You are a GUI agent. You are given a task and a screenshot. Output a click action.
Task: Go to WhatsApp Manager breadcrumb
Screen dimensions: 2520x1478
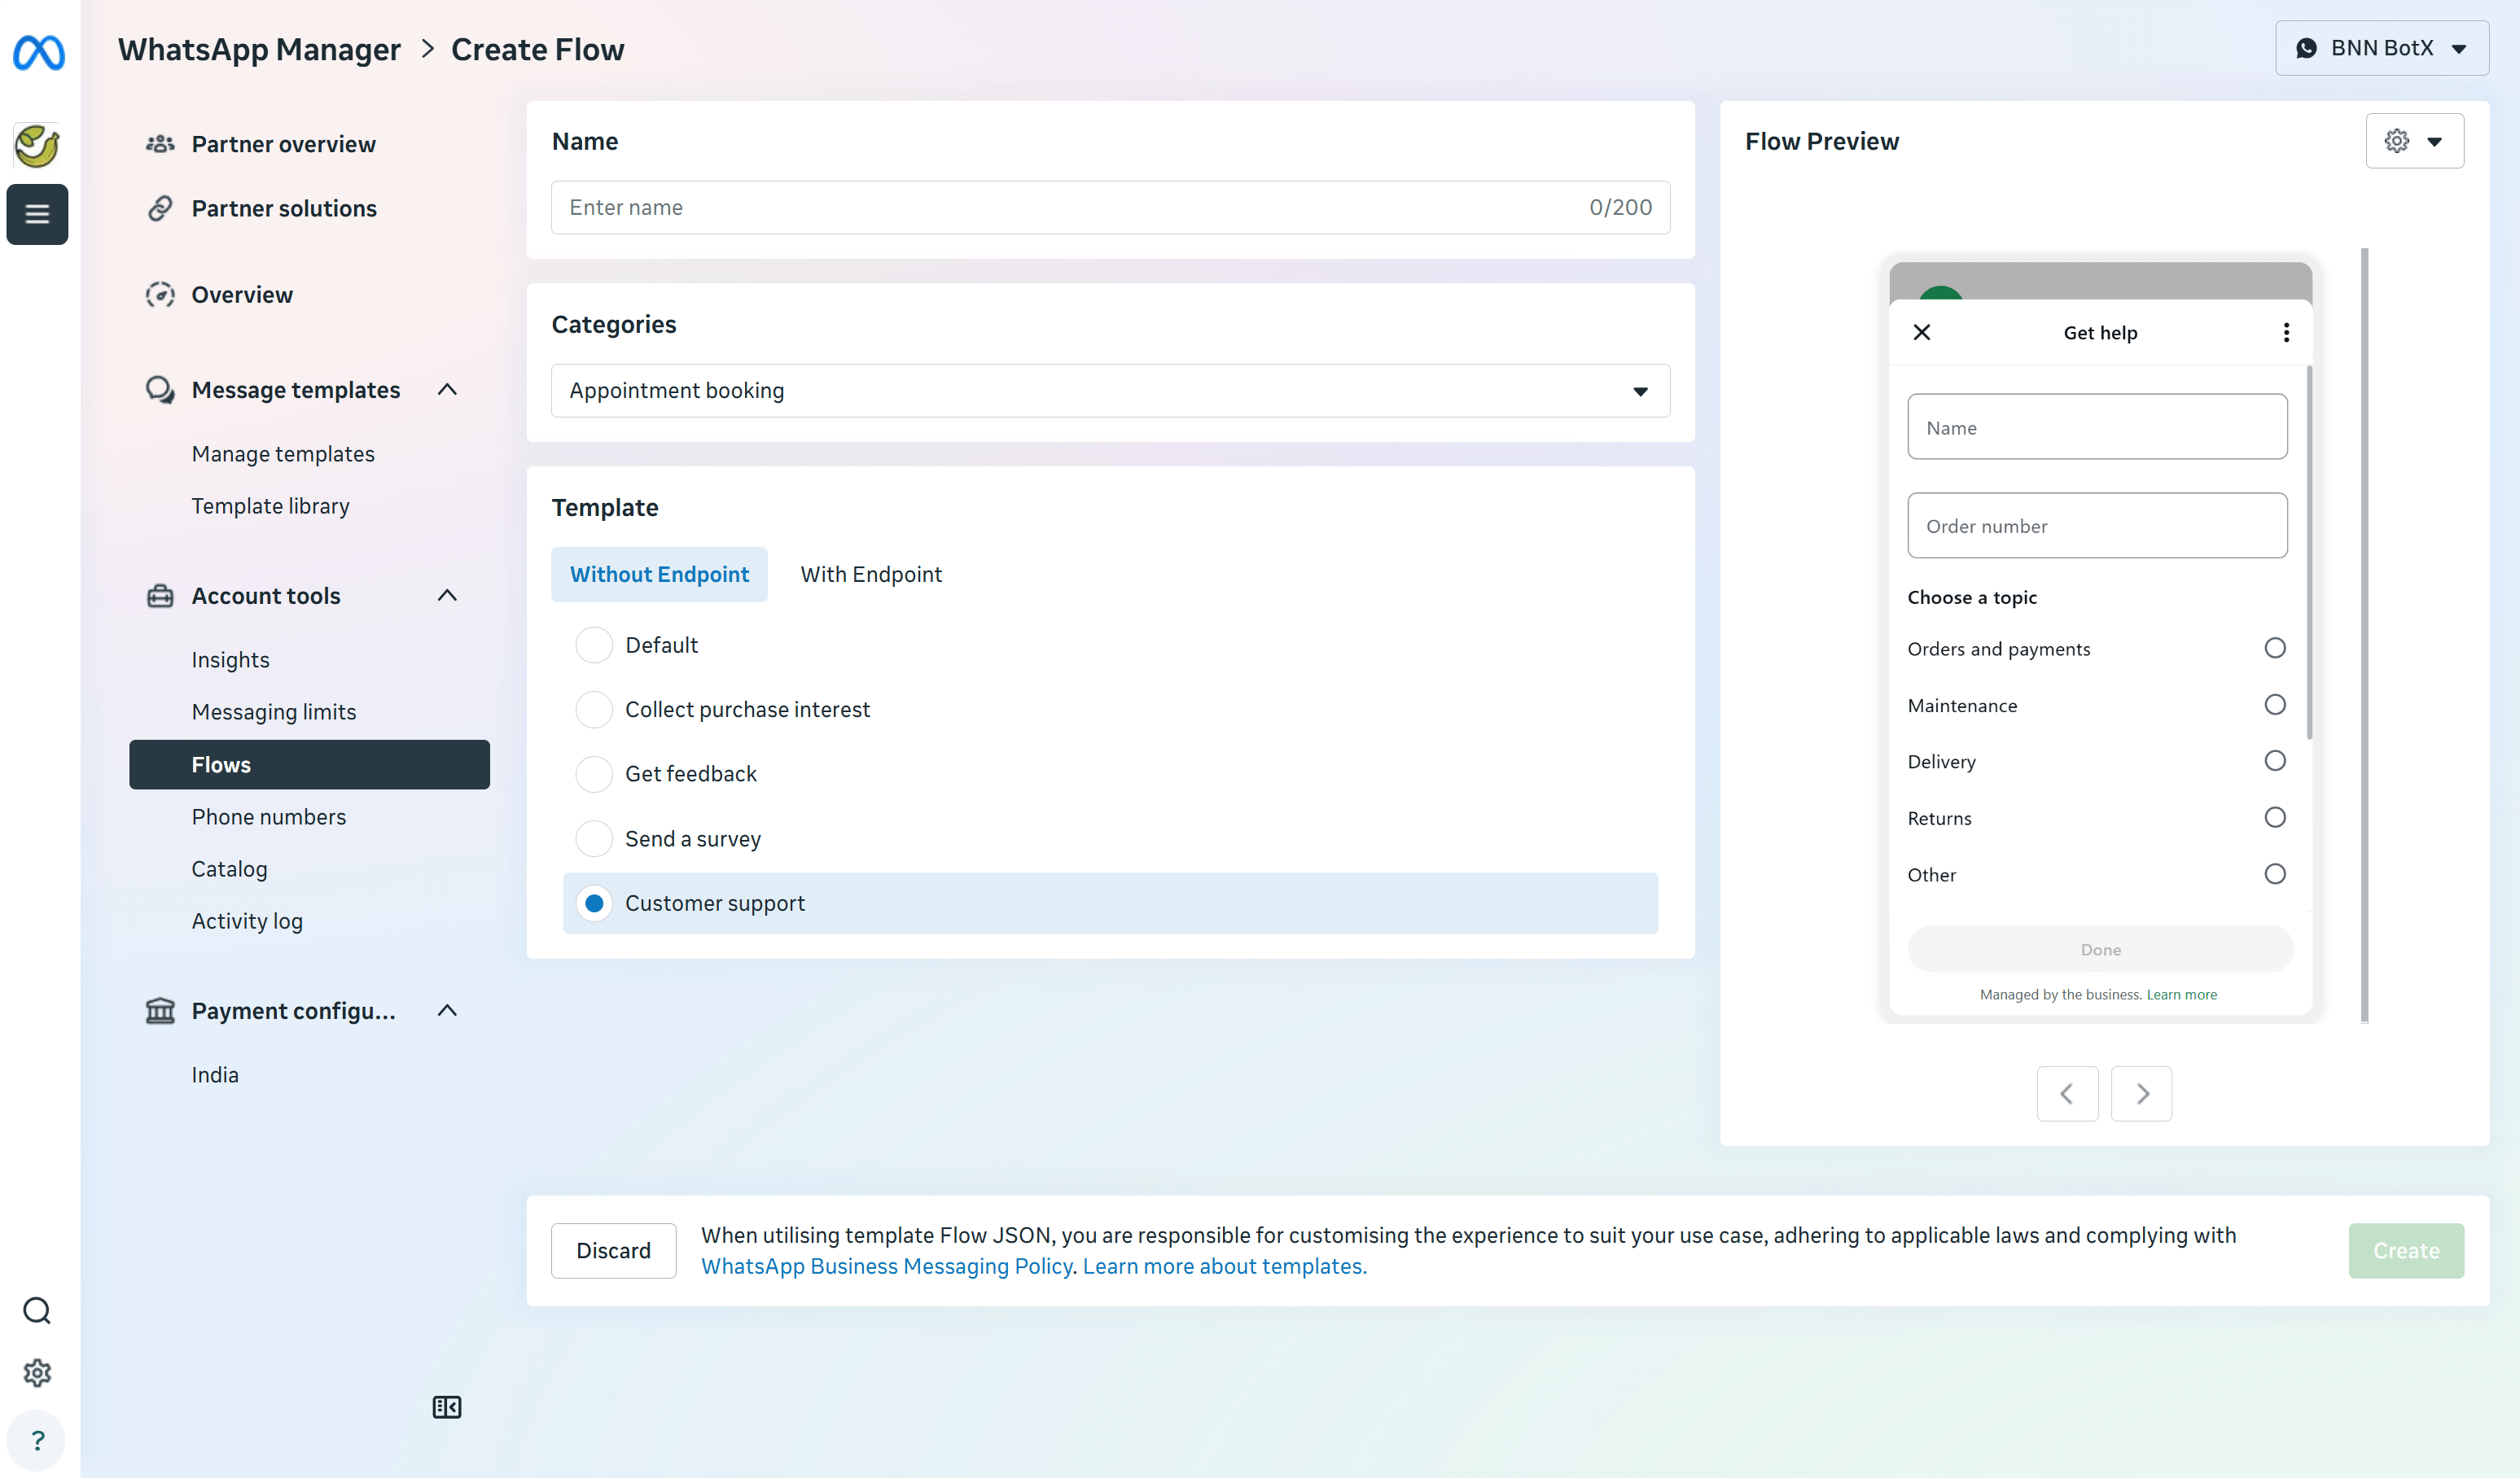(x=259, y=49)
